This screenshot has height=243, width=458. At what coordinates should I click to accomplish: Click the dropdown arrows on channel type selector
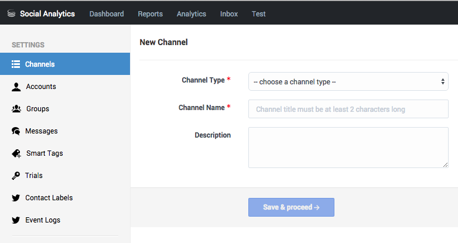(443, 81)
